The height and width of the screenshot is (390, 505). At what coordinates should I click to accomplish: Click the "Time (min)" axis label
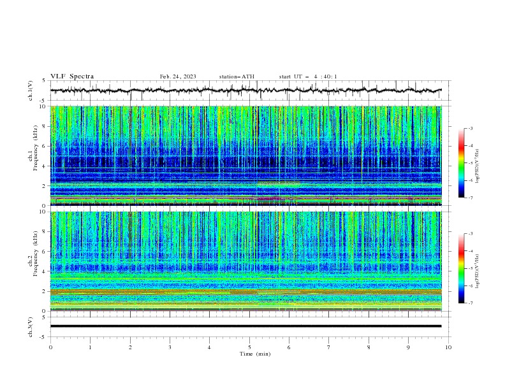tap(255, 354)
